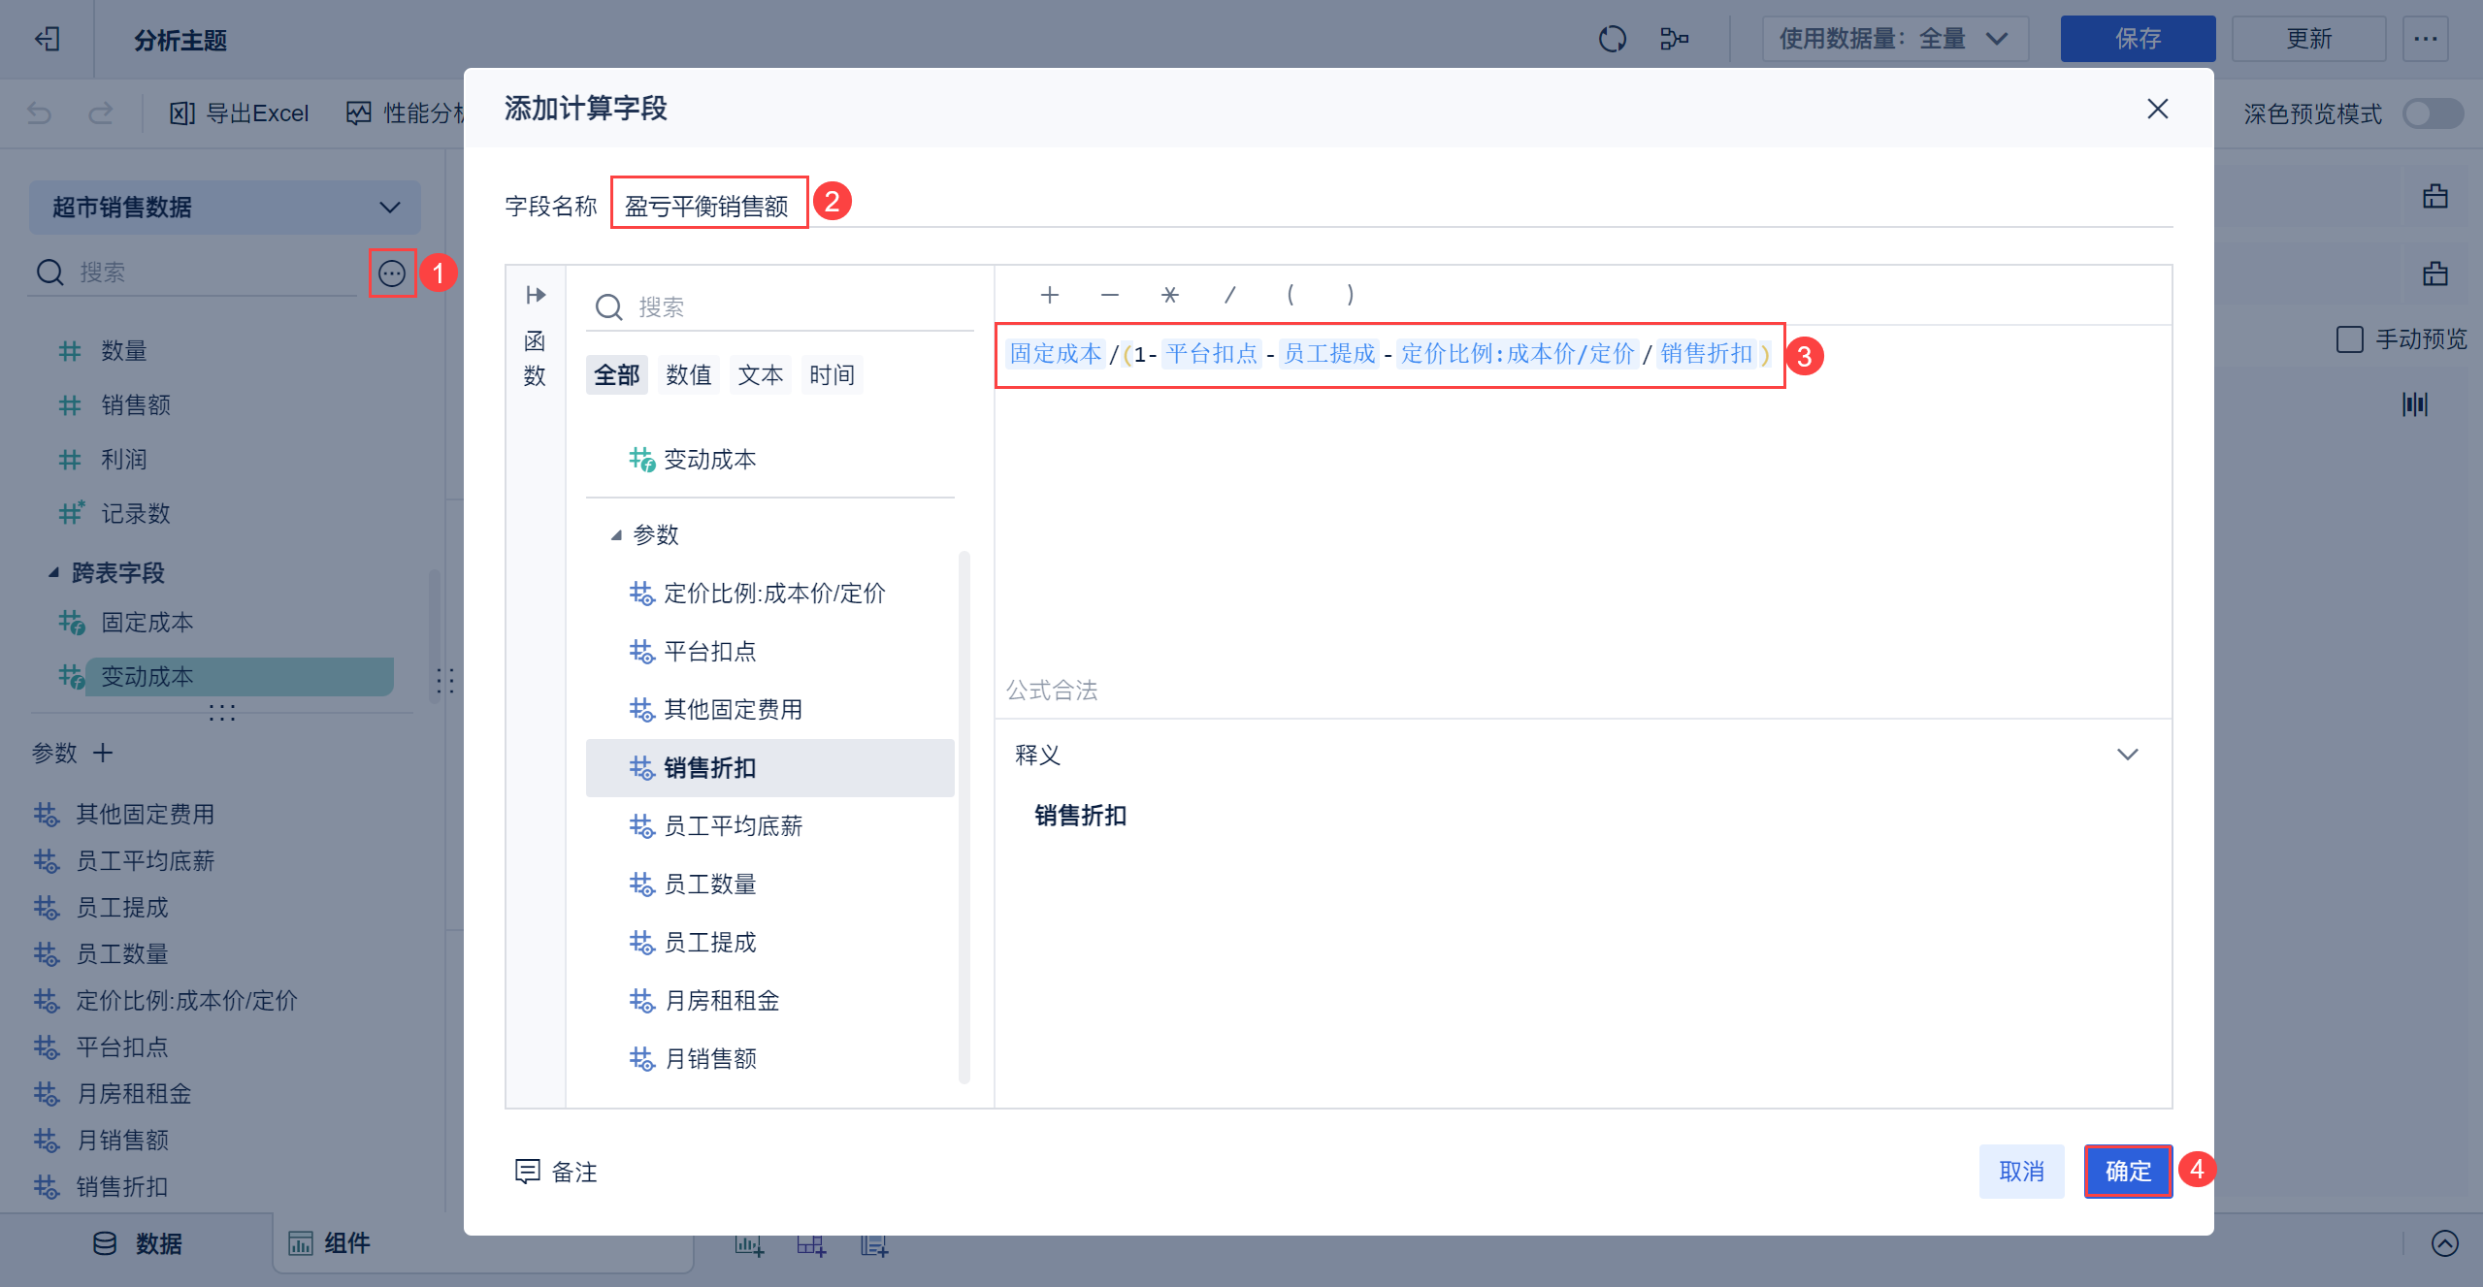Image resolution: width=2483 pixels, height=1287 pixels.
Task: Switch to the 数值 filter tab
Action: pyautogui.click(x=688, y=375)
